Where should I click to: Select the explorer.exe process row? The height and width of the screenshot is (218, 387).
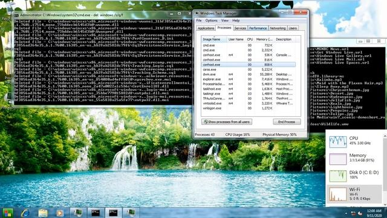click(x=249, y=79)
